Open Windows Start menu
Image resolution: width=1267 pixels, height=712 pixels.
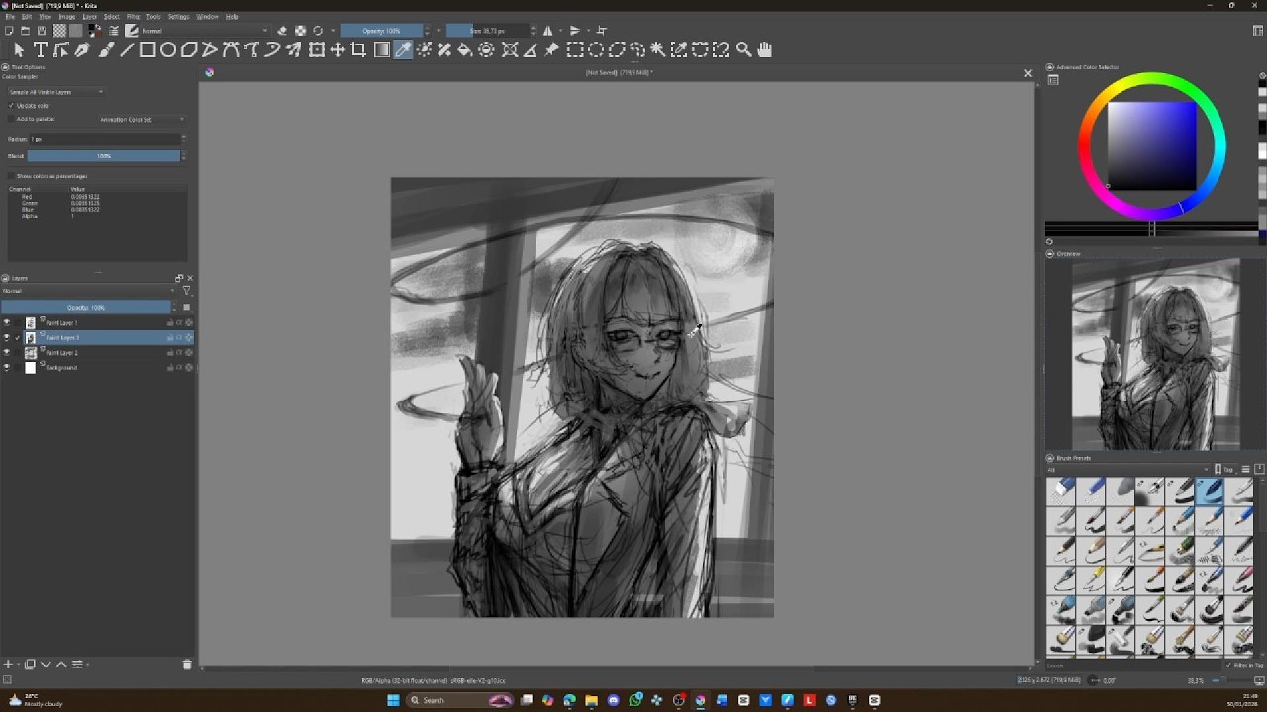(x=393, y=701)
